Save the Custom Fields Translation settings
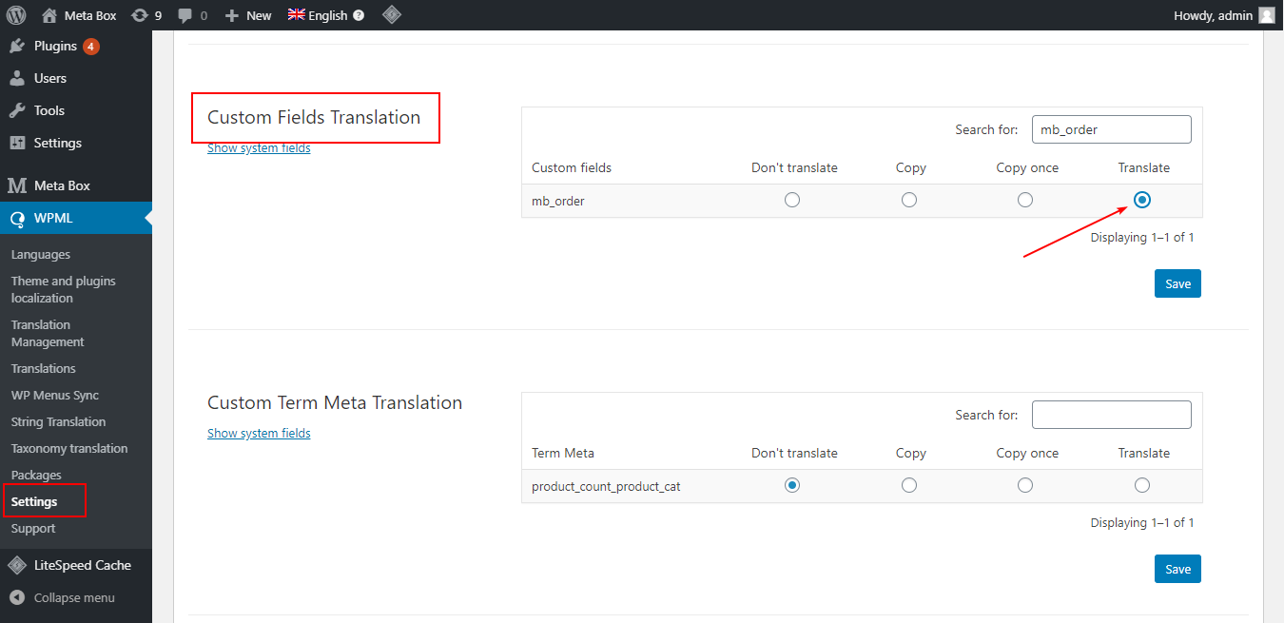Image resolution: width=1284 pixels, height=623 pixels. click(x=1177, y=282)
